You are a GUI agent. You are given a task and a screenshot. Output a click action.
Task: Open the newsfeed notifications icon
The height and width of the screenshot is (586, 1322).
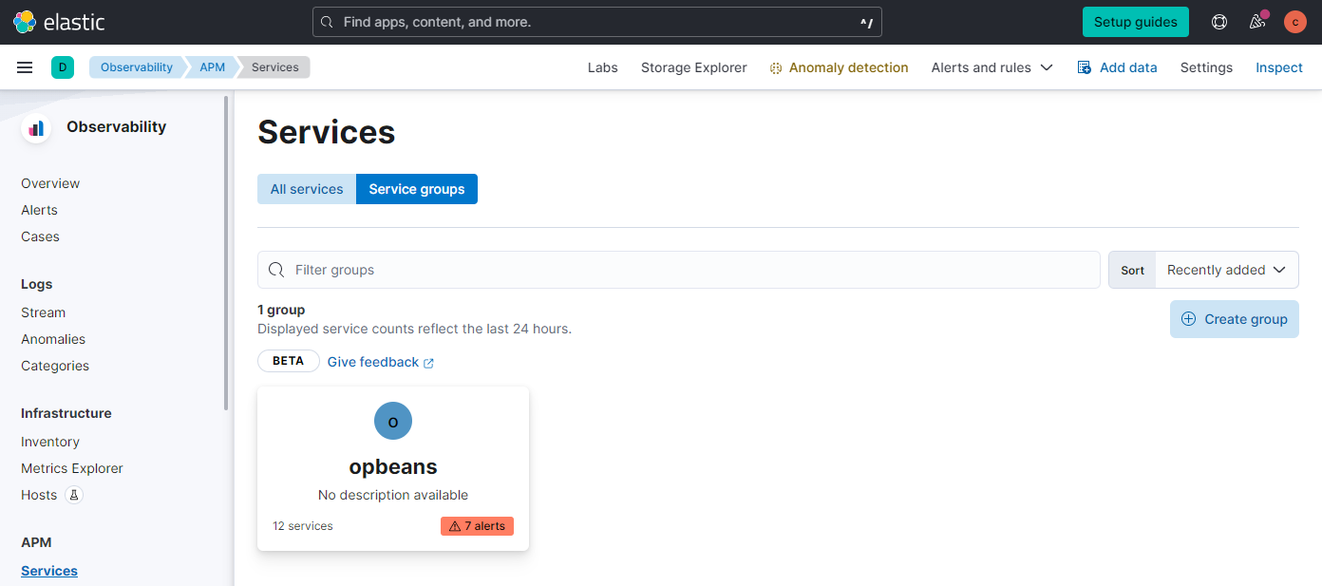(1257, 22)
